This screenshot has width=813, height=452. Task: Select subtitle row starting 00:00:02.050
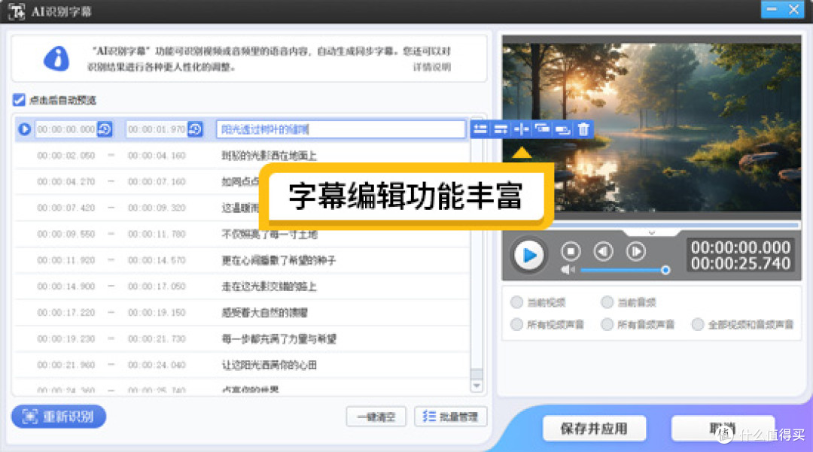pos(242,156)
